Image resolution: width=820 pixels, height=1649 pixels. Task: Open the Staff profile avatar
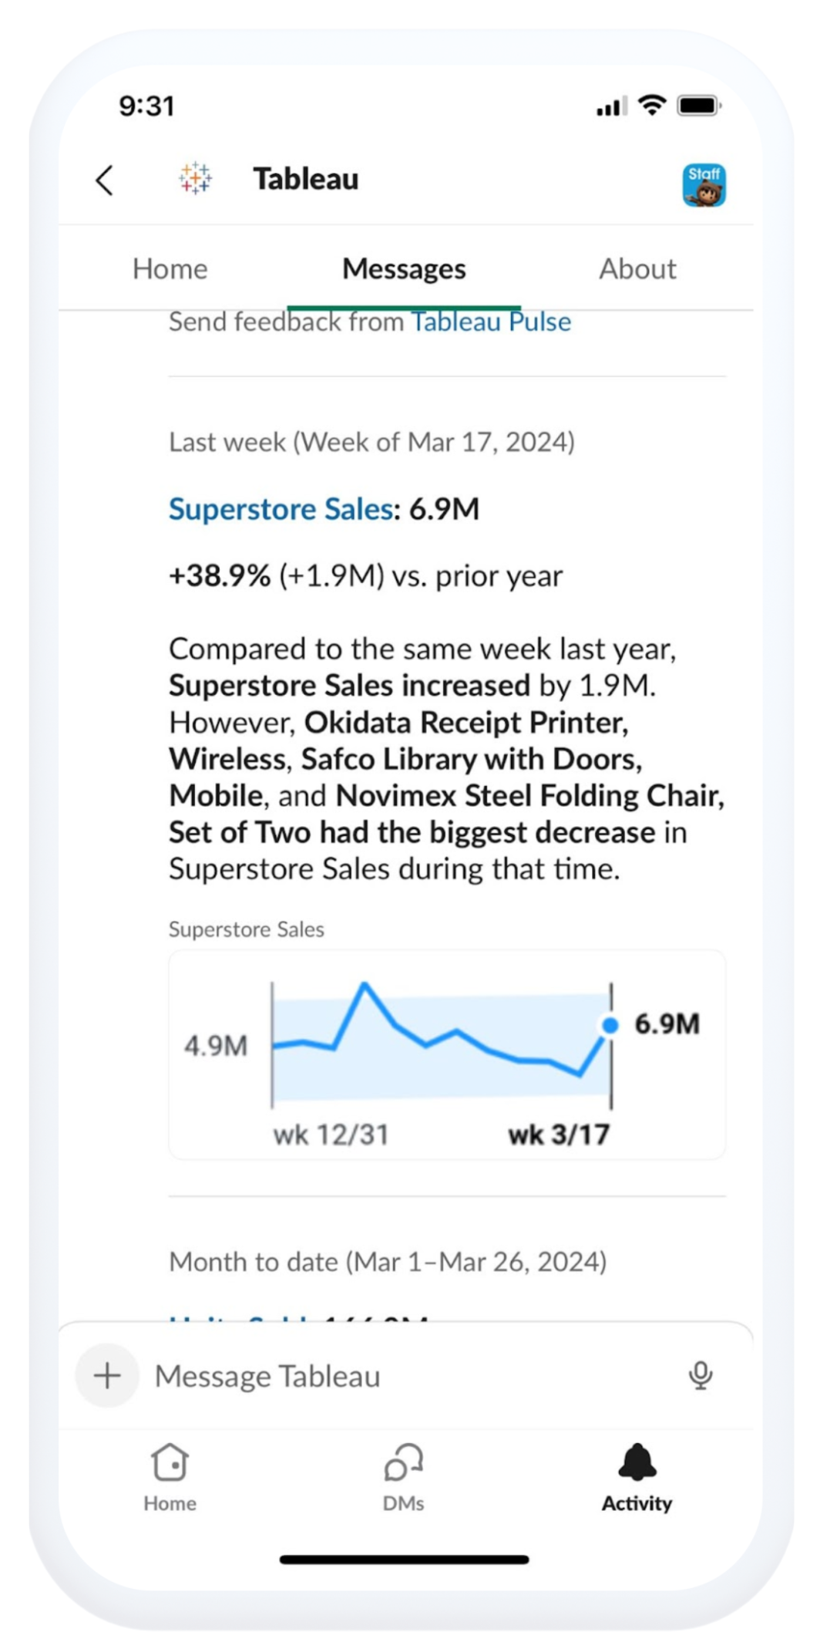(704, 185)
